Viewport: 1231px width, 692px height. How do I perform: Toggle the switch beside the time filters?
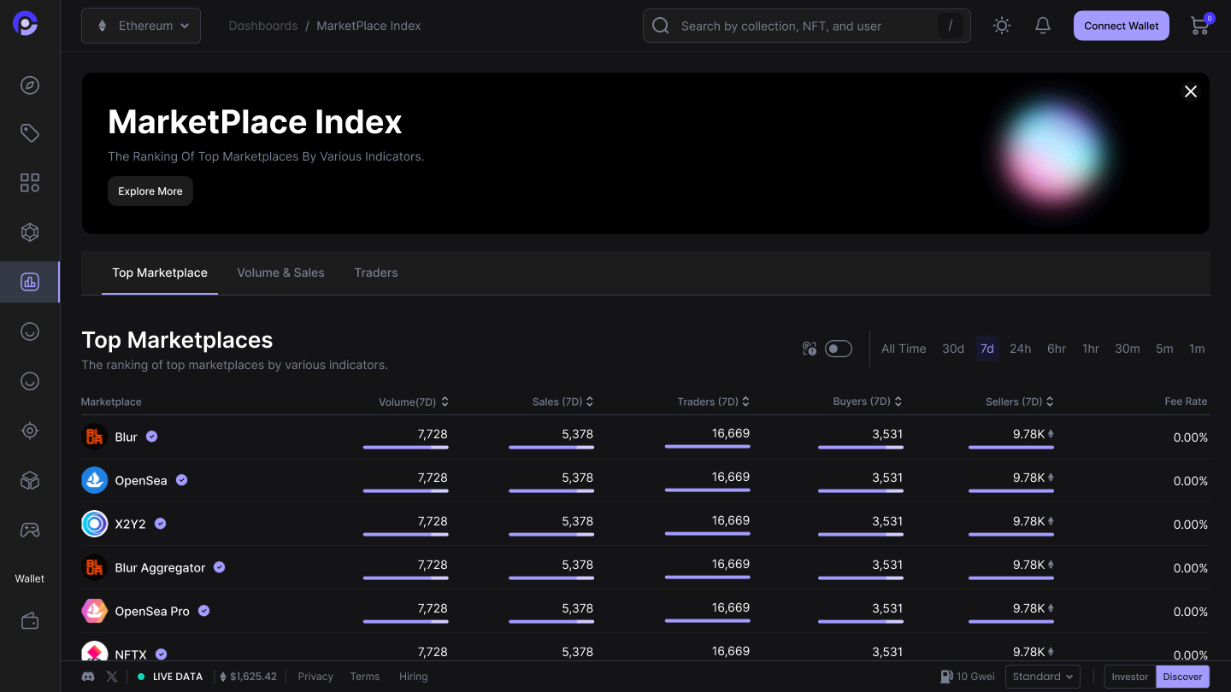pos(839,349)
